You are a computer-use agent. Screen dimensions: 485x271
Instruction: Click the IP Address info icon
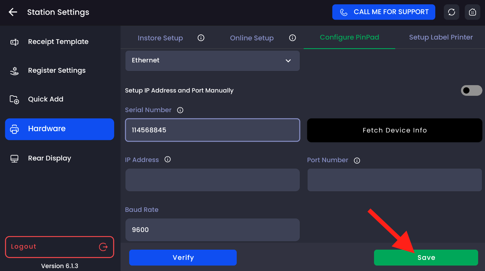[x=168, y=160]
